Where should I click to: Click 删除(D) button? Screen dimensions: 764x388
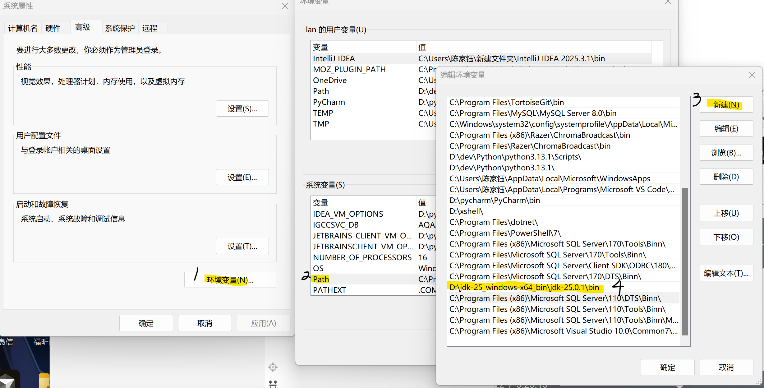tap(726, 177)
